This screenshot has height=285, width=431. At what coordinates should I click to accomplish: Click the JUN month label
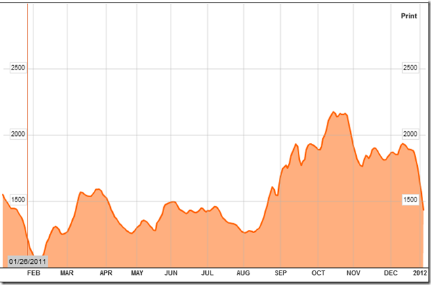tap(171, 273)
